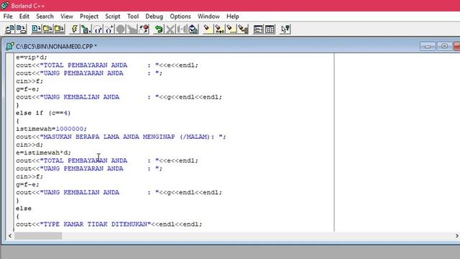460x259 pixels.
Task: Open the Script menu
Action: [x=113, y=17]
